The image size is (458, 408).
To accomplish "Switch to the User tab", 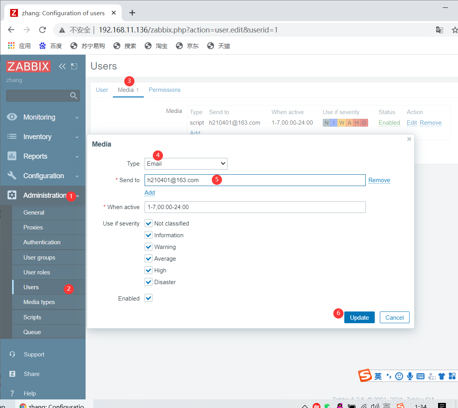I will pos(102,90).
